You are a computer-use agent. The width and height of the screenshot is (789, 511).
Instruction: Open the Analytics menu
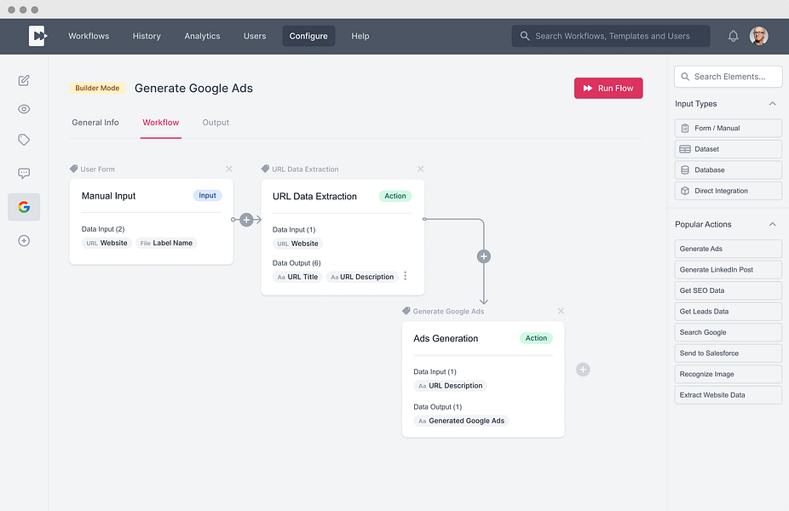click(202, 37)
